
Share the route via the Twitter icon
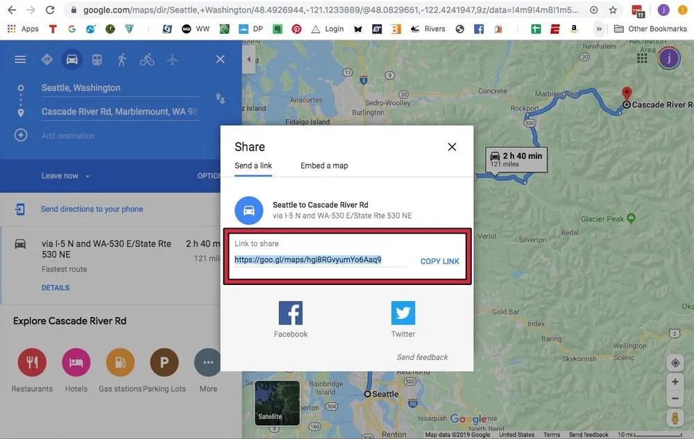(403, 313)
